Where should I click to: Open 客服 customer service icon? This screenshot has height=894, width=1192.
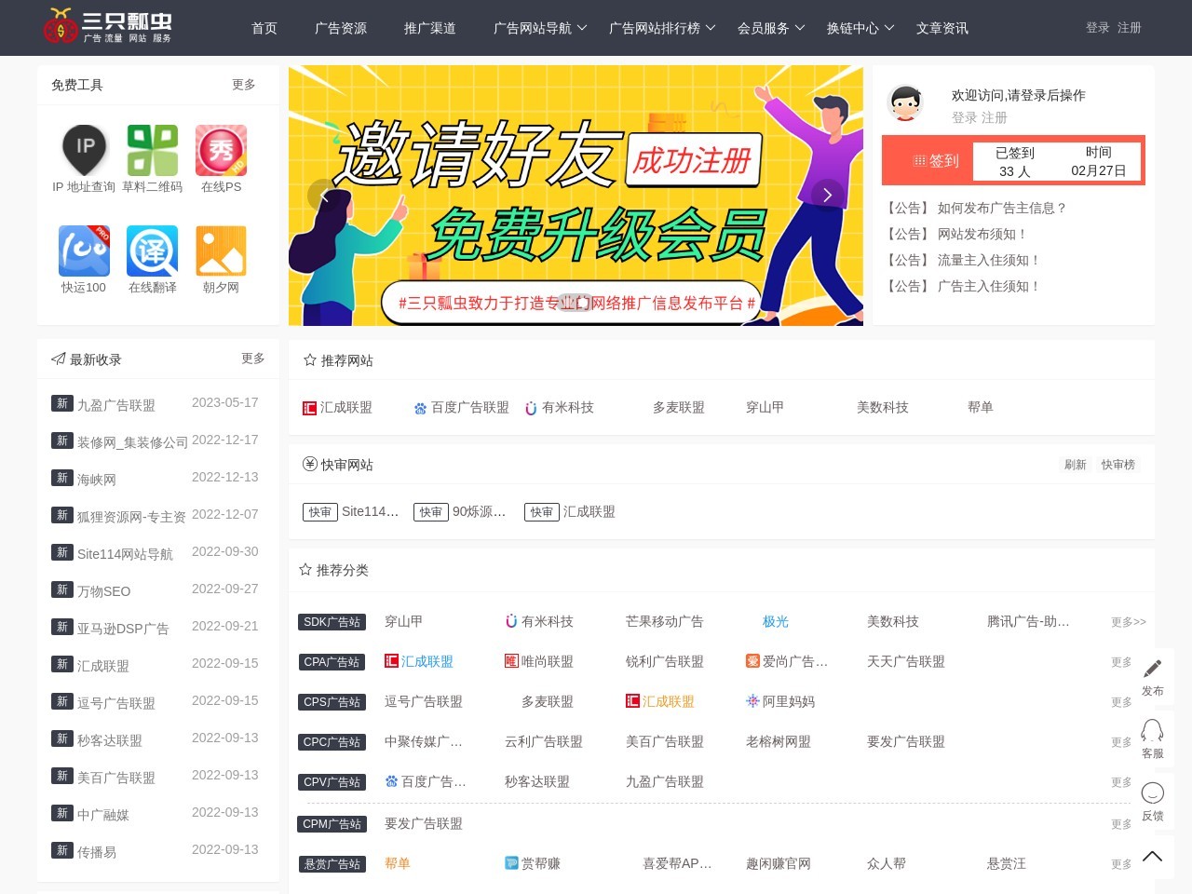[1152, 731]
